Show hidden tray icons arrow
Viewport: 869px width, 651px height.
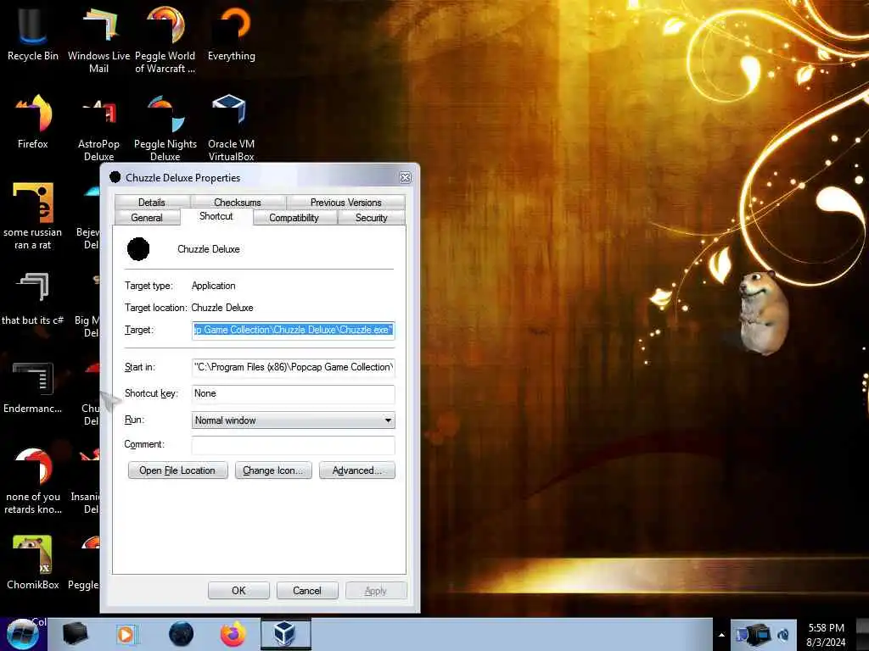721,635
